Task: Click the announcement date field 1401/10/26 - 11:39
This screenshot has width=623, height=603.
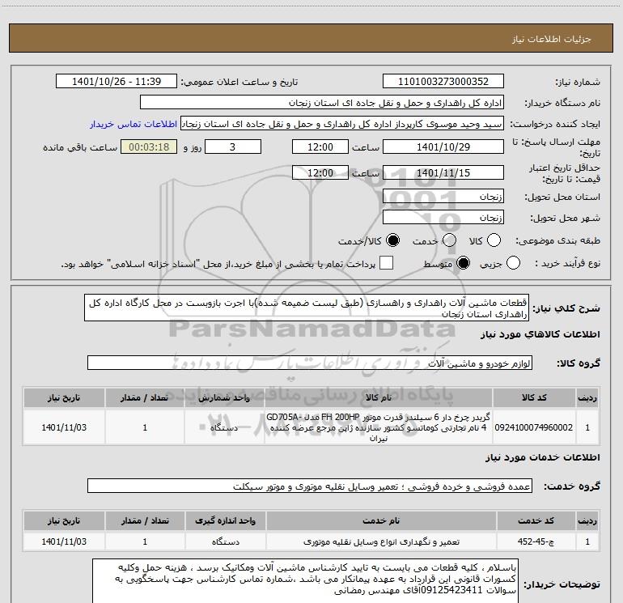Action: pos(117,82)
